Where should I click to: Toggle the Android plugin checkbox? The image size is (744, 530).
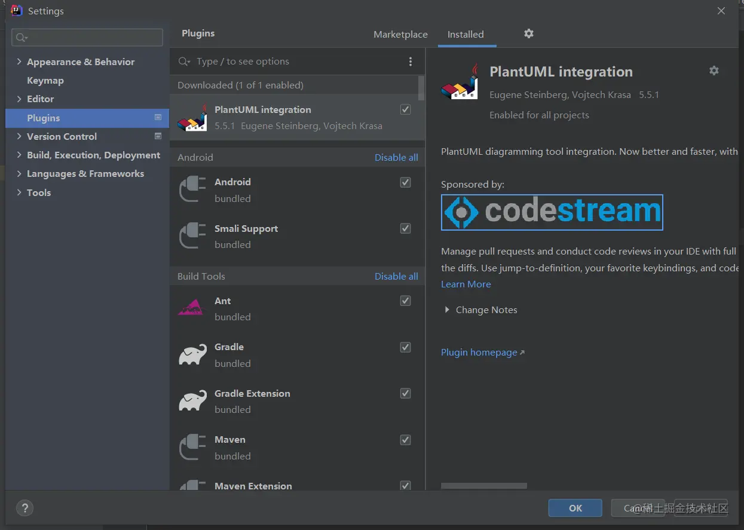[405, 182]
